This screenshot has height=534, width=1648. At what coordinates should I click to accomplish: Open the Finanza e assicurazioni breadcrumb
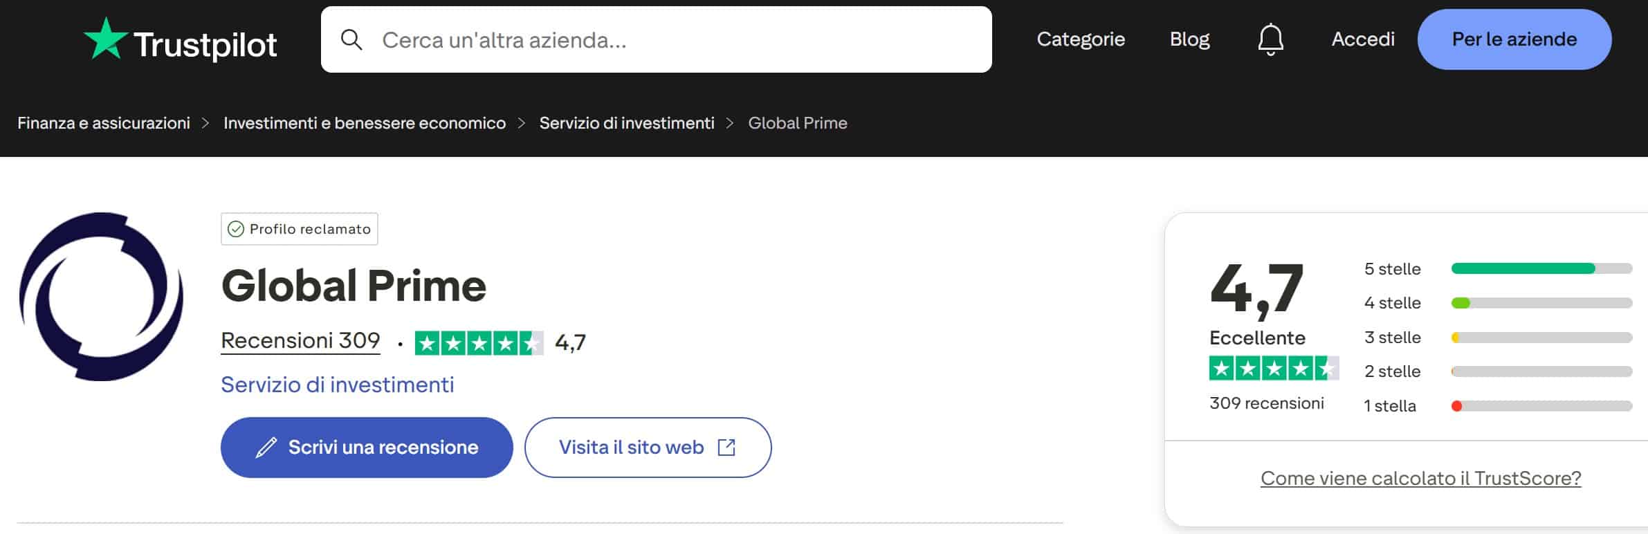click(x=105, y=123)
